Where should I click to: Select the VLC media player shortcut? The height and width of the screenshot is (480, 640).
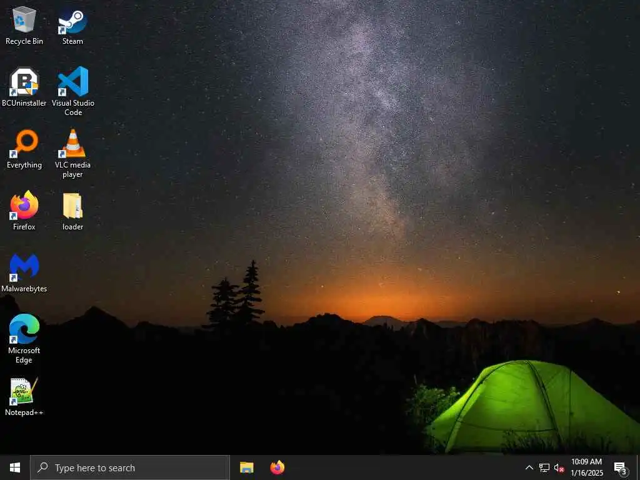tap(72, 154)
